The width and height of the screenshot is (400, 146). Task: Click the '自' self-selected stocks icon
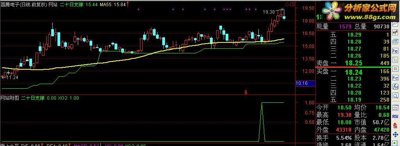395,69
